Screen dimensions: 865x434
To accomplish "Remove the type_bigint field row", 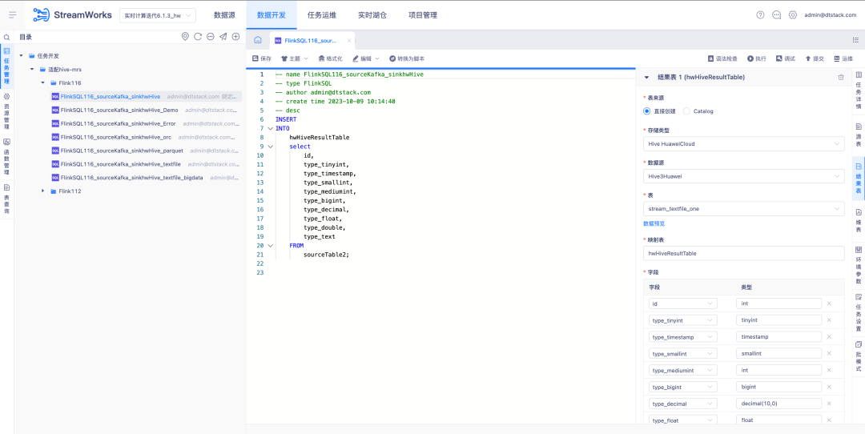I will click(829, 387).
